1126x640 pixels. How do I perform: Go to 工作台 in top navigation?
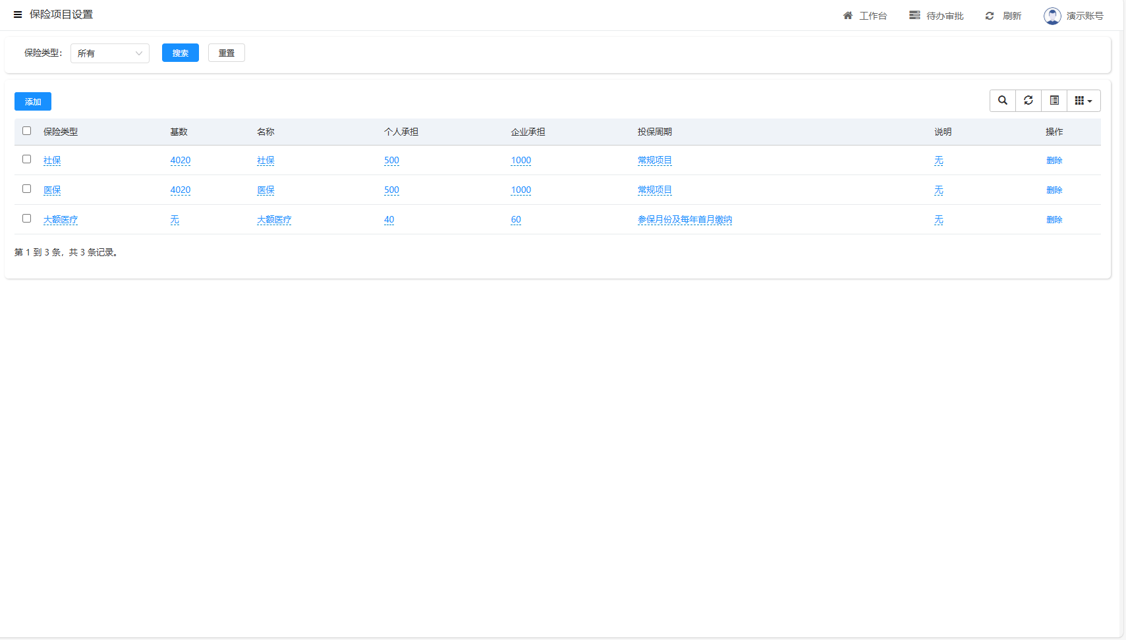point(873,16)
